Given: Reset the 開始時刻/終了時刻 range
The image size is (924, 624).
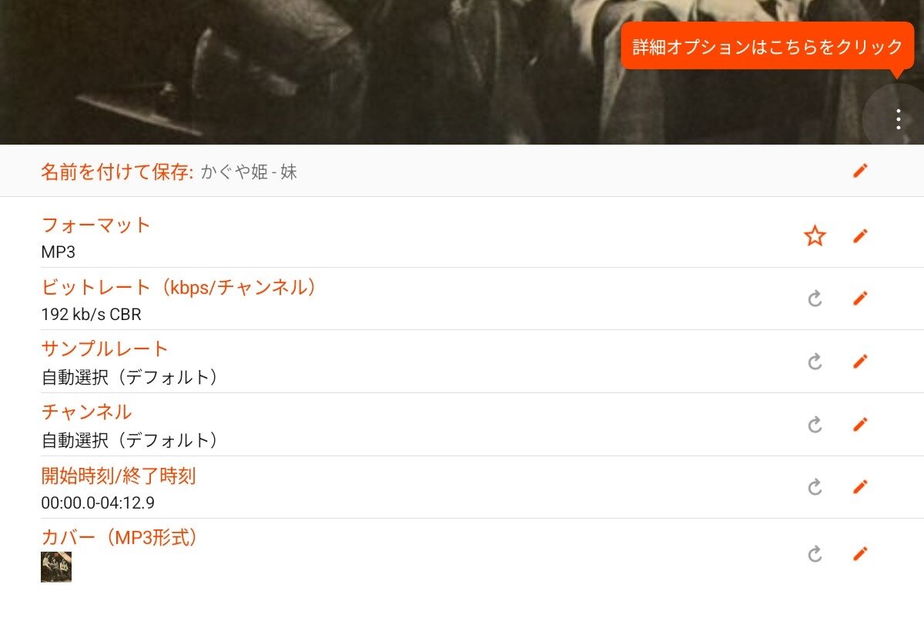Looking at the screenshot, I should click(815, 487).
